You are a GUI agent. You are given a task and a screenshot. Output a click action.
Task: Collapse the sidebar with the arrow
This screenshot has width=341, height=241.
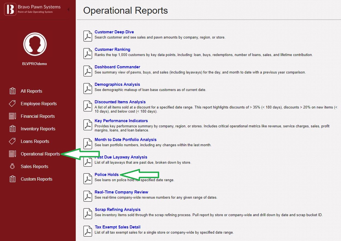click(x=68, y=10)
